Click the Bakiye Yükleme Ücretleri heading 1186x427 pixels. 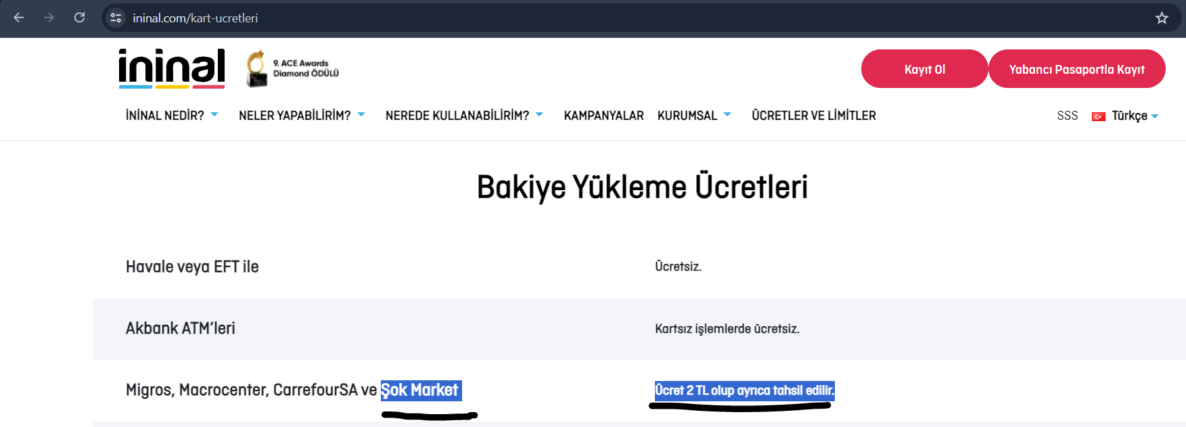coord(642,187)
